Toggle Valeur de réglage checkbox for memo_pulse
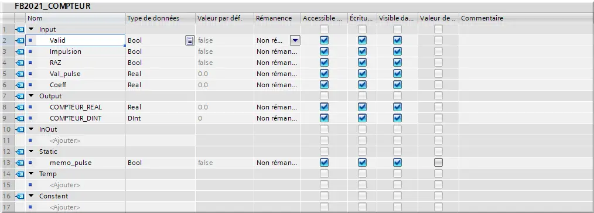Screen dimensions: 594x213 point(438,163)
